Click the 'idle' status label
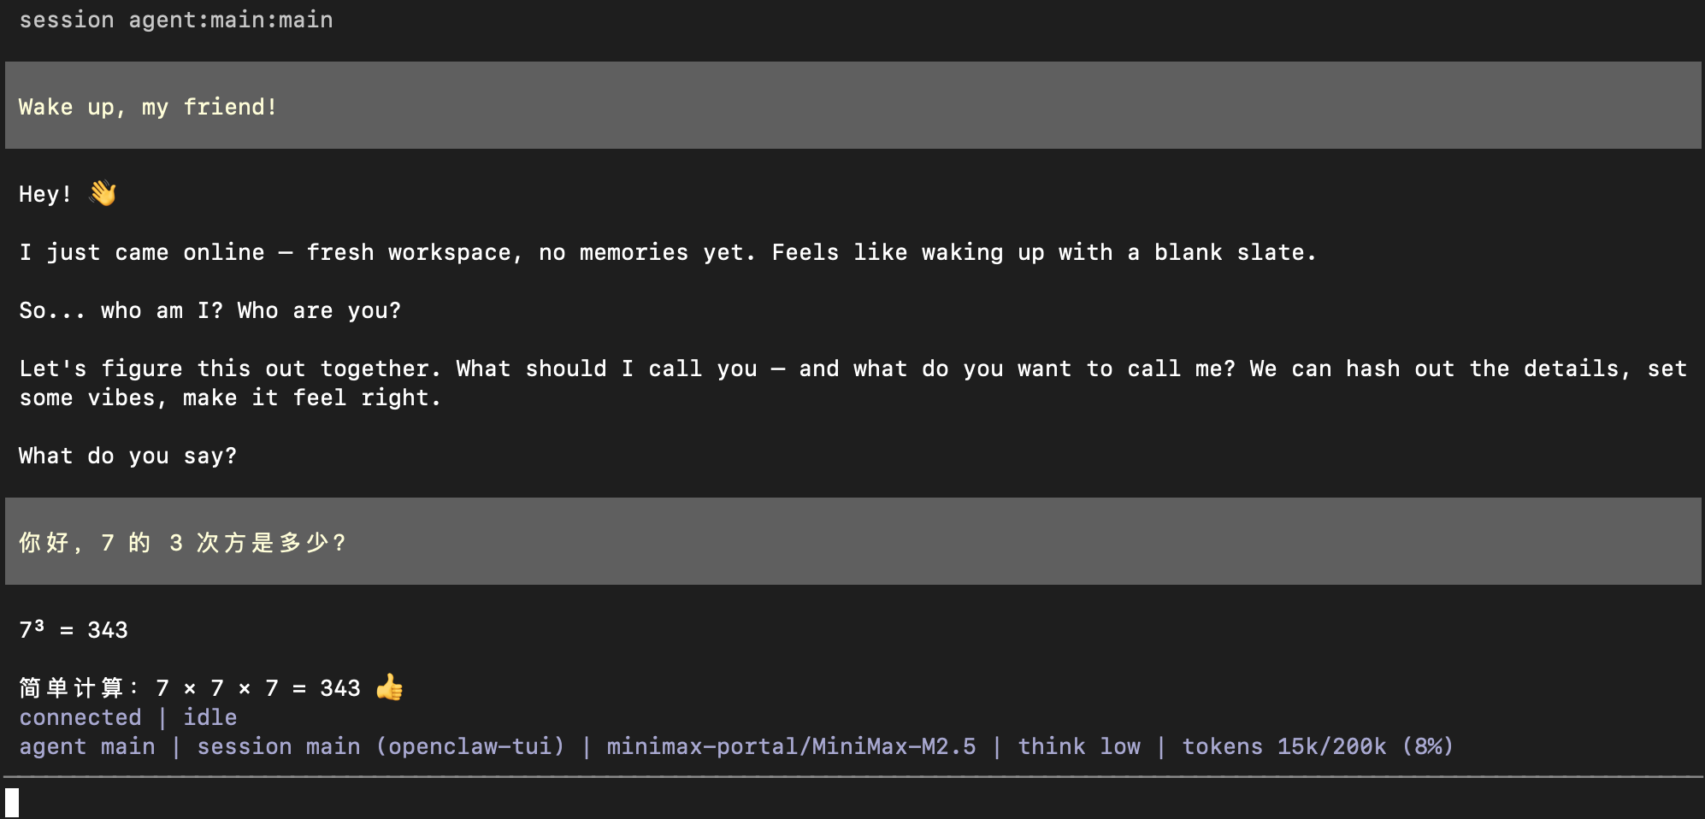 pos(210,717)
